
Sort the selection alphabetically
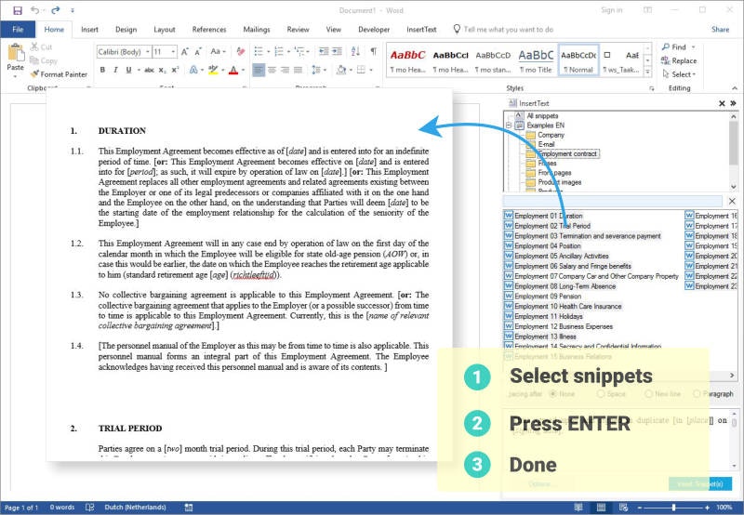356,51
